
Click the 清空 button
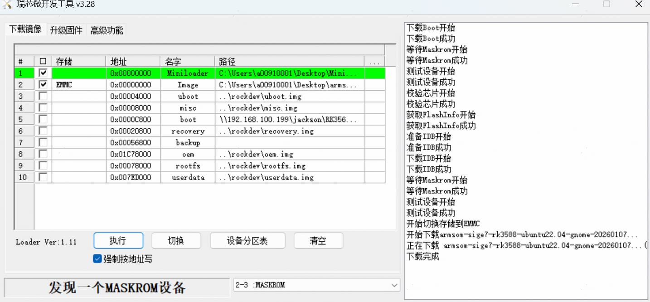point(318,241)
